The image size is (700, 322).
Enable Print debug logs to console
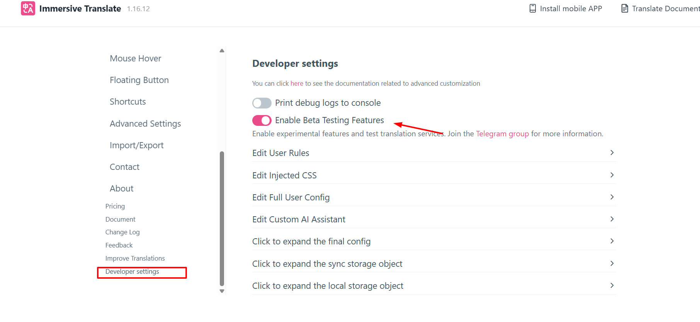tap(262, 103)
